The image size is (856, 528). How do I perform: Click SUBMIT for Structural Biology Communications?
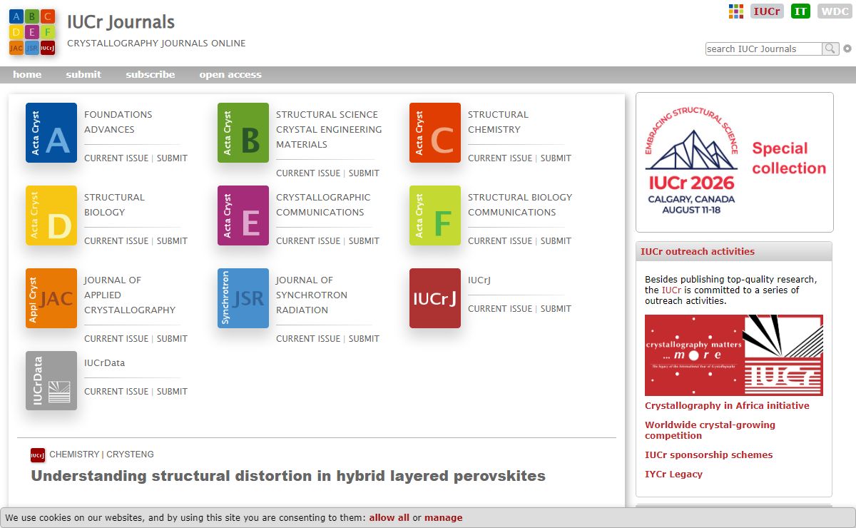point(556,241)
